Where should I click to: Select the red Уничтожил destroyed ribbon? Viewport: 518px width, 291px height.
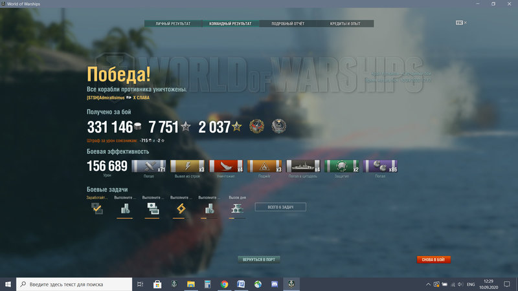coord(226,166)
